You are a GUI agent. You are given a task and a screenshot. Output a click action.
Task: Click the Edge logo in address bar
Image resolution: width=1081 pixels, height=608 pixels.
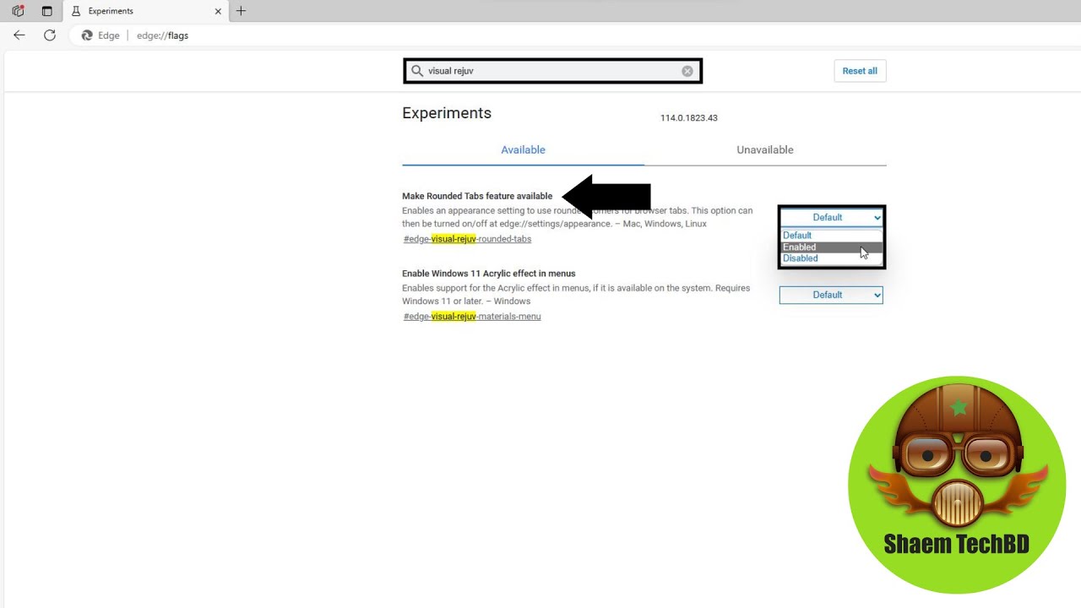(87, 35)
